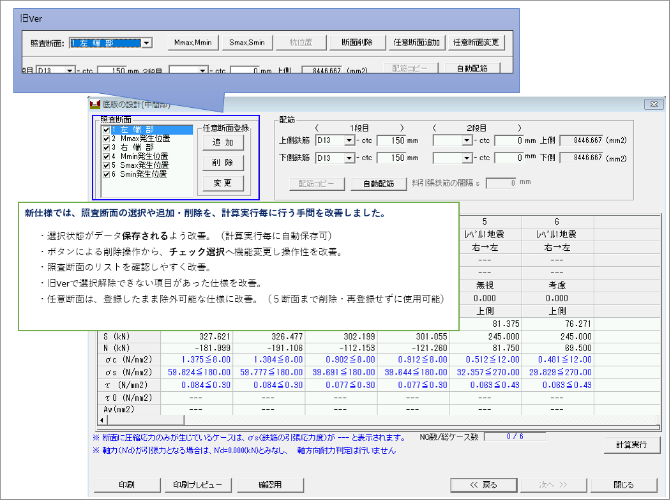Click the Mmax,Mmin button in the 旧Ver panel

point(193,43)
